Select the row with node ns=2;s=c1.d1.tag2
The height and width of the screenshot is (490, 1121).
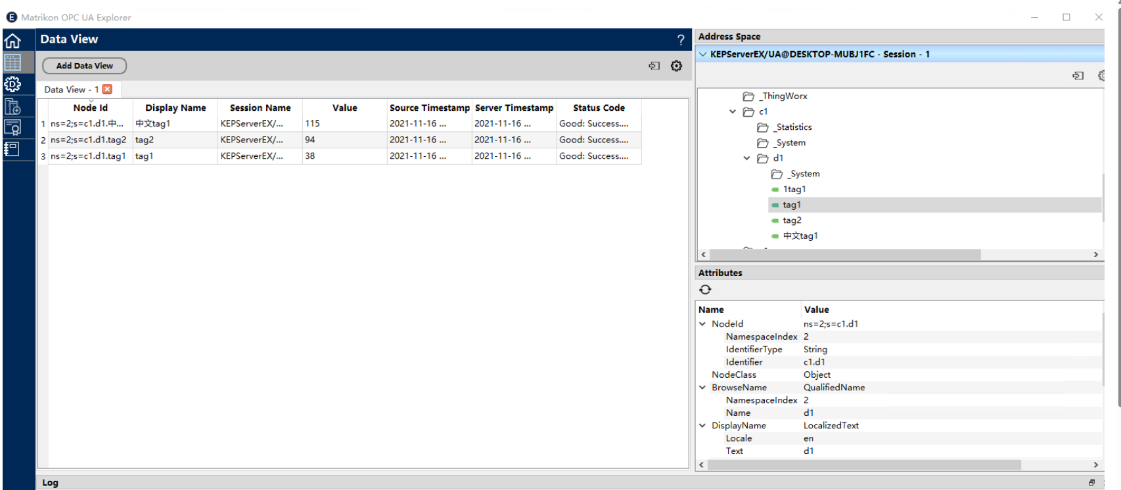tap(340, 140)
